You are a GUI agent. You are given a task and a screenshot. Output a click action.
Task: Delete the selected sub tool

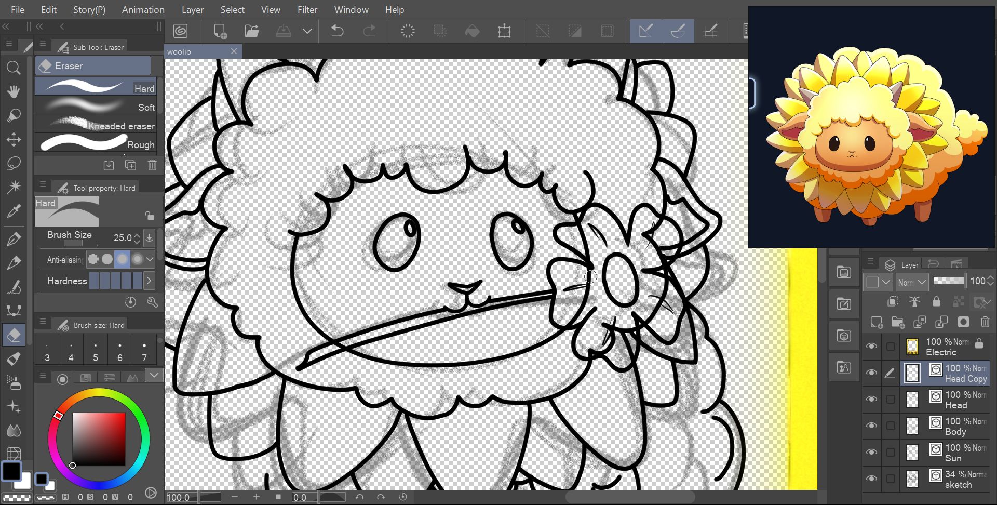click(152, 165)
